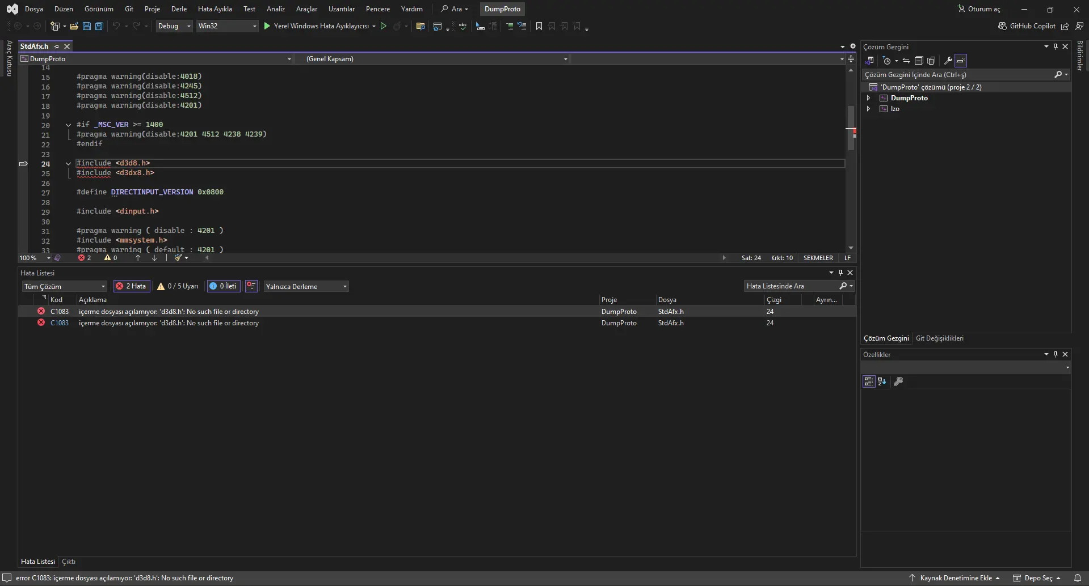
Task: Click the Open File folder icon
Action: (74, 26)
